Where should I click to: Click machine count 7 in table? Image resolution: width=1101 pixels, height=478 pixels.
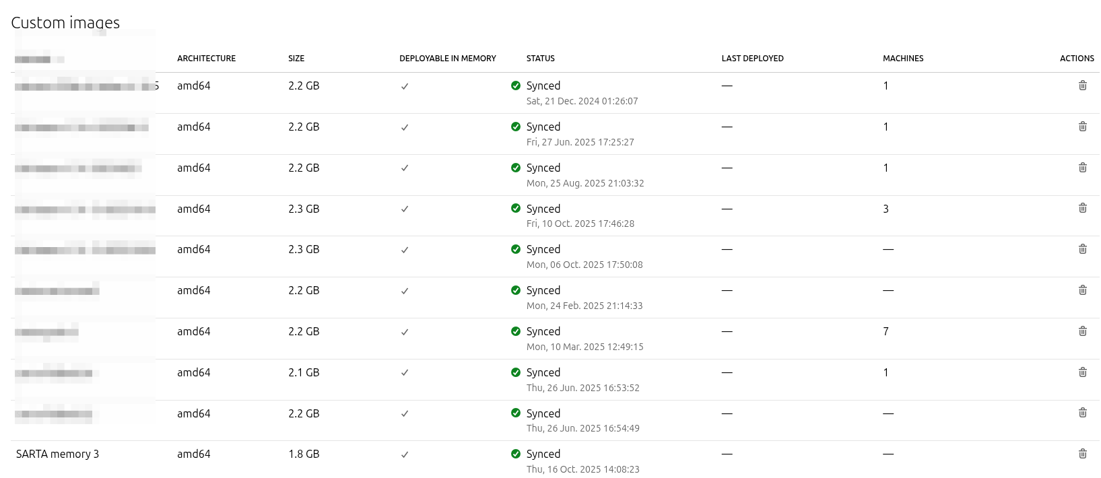(x=886, y=331)
